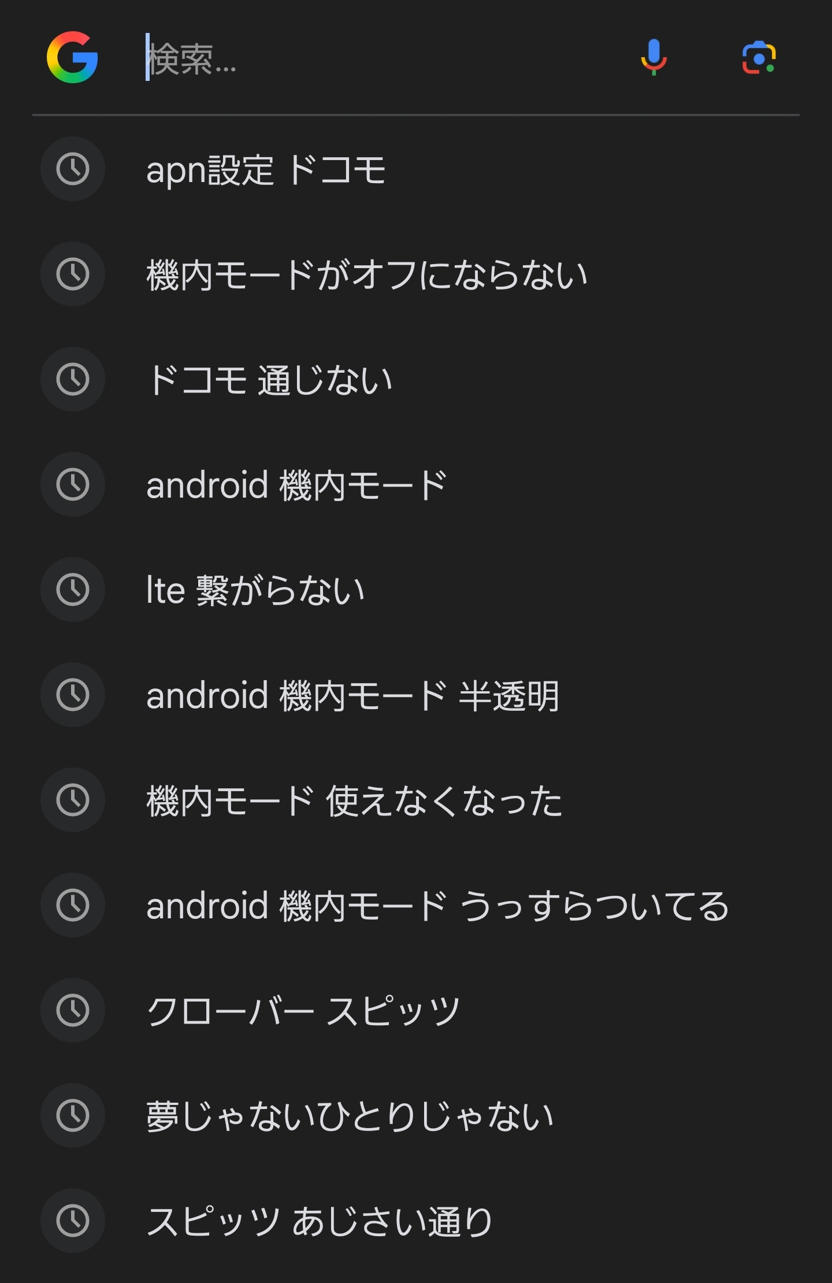
Task: Select suggestion apn設定 ドコモ
Action: [266, 170]
